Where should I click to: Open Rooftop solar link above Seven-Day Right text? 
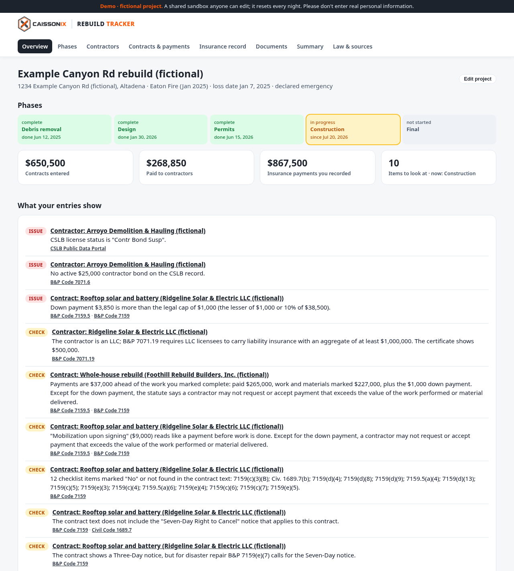coord(169,512)
